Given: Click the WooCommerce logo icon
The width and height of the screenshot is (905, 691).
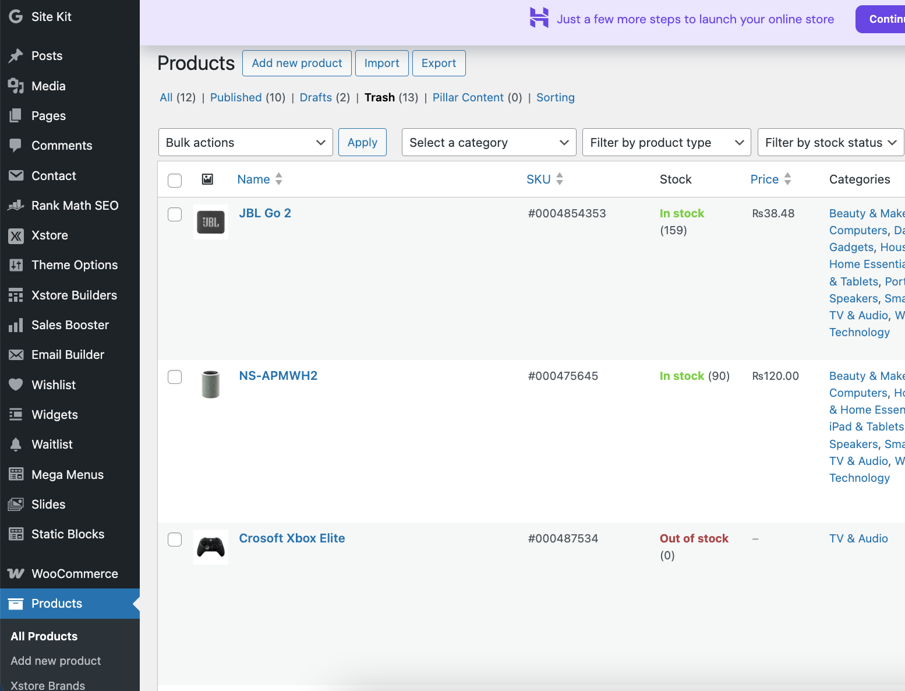Looking at the screenshot, I should pyautogui.click(x=16, y=574).
